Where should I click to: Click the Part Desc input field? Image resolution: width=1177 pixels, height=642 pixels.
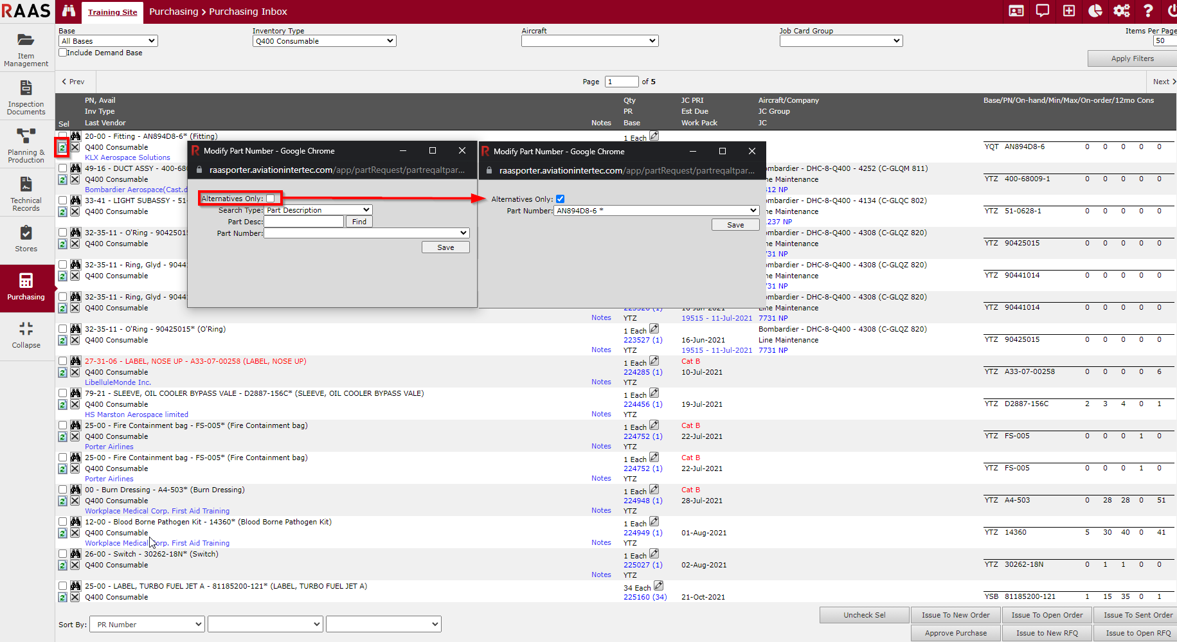pyautogui.click(x=304, y=222)
